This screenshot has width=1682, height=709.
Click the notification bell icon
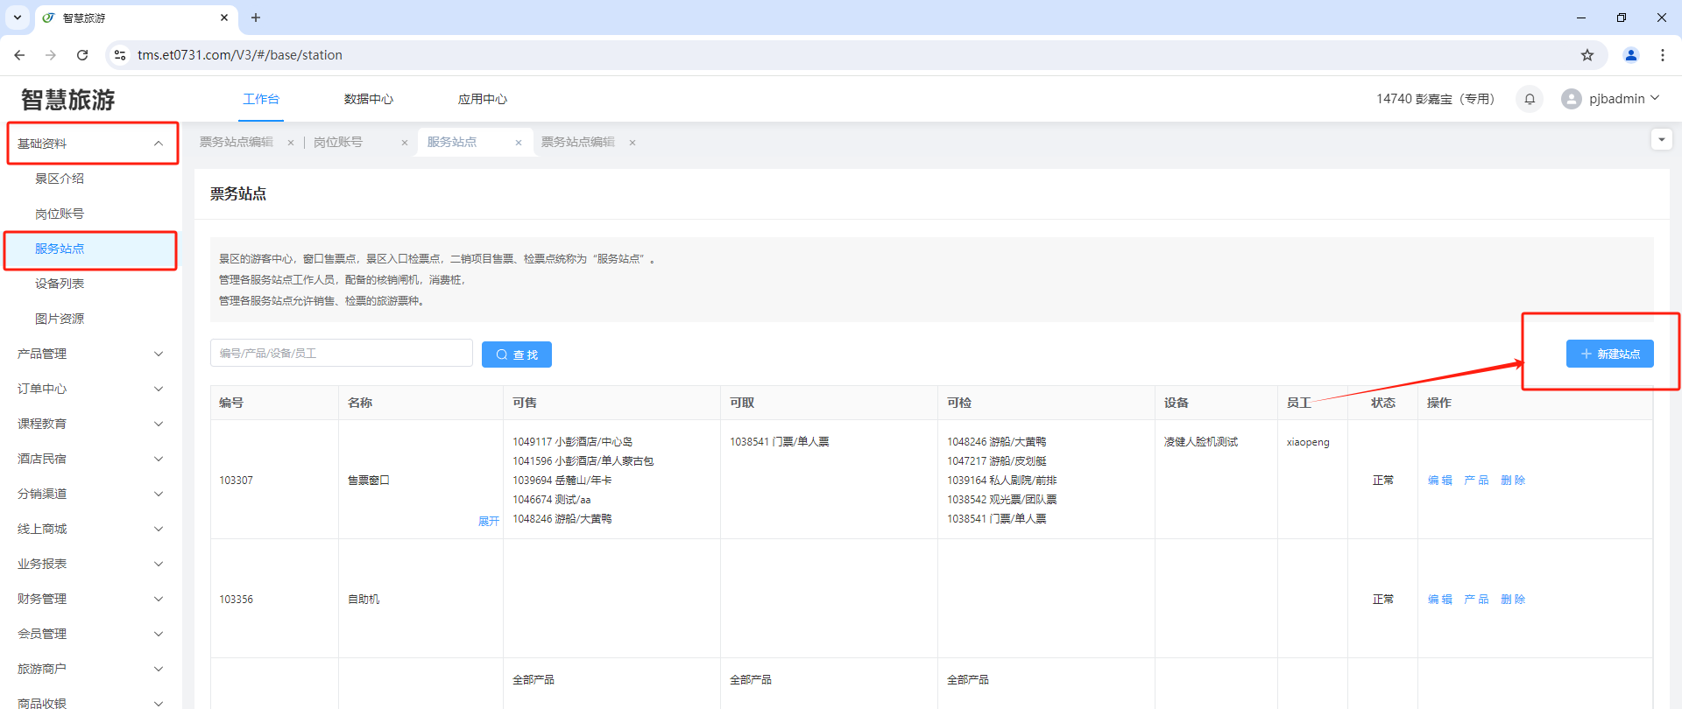tap(1530, 99)
